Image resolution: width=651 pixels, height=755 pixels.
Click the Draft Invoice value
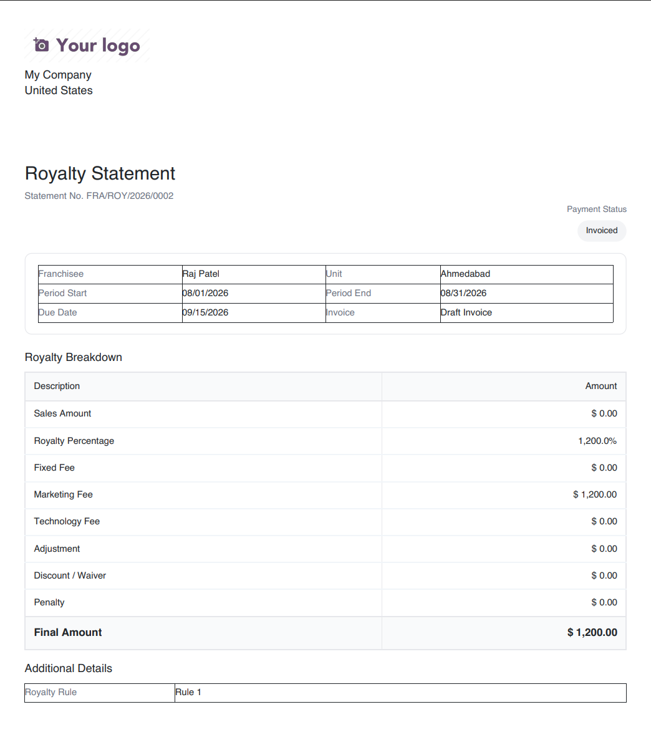(466, 312)
